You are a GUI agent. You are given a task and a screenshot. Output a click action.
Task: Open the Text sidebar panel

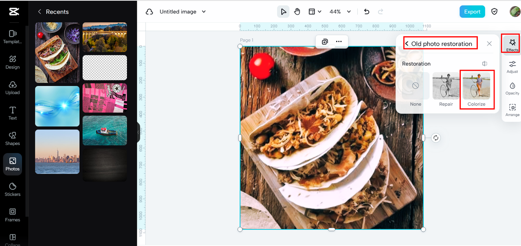click(x=13, y=113)
